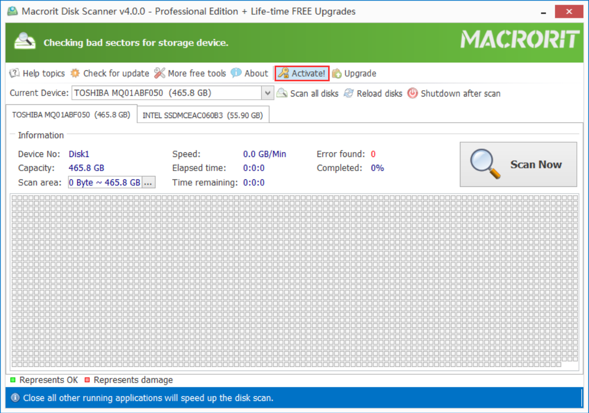Image resolution: width=589 pixels, height=413 pixels.
Task: Click the Check for update gear icon
Action: [75, 73]
